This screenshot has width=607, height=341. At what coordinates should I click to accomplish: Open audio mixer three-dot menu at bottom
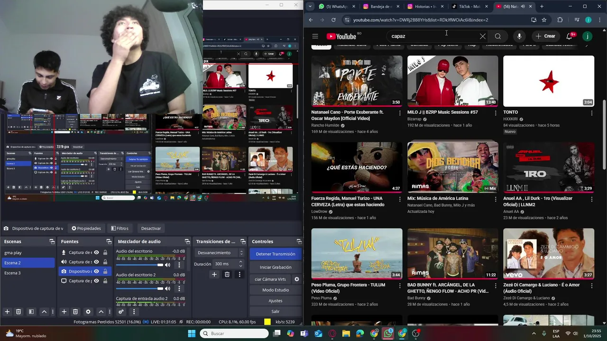134,312
